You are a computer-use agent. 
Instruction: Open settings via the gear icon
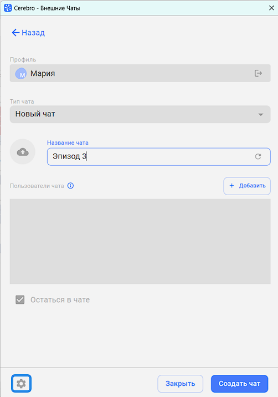point(21,384)
